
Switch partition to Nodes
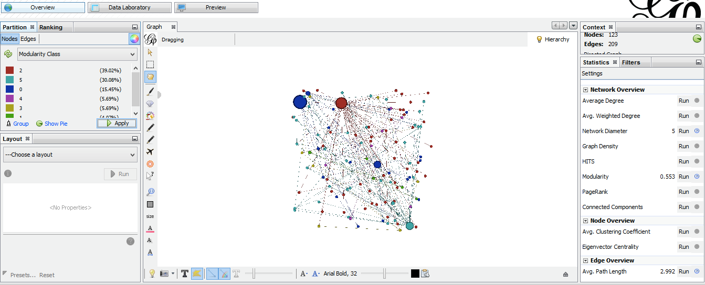[x=9, y=39]
